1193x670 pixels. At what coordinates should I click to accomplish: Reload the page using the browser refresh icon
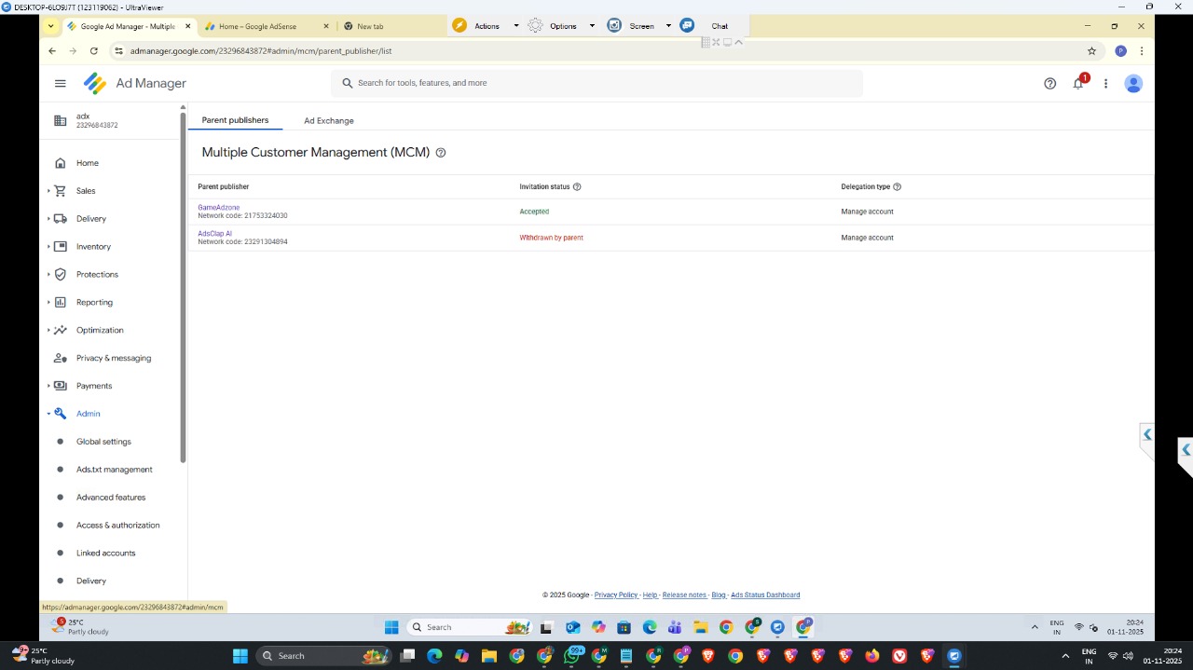click(x=93, y=51)
